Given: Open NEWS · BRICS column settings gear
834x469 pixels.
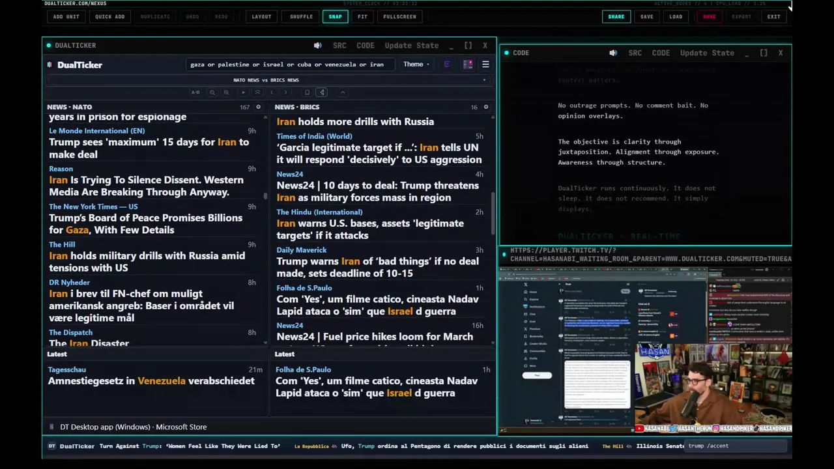Looking at the screenshot, I should [485, 107].
